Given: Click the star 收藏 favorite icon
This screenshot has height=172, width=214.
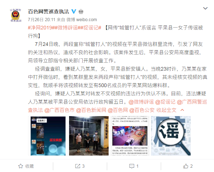Looking at the screenshot, I should (21, 166).
